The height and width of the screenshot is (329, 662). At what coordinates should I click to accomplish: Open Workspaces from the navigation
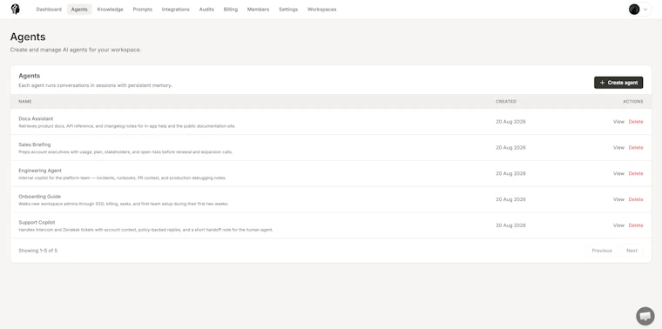click(321, 10)
